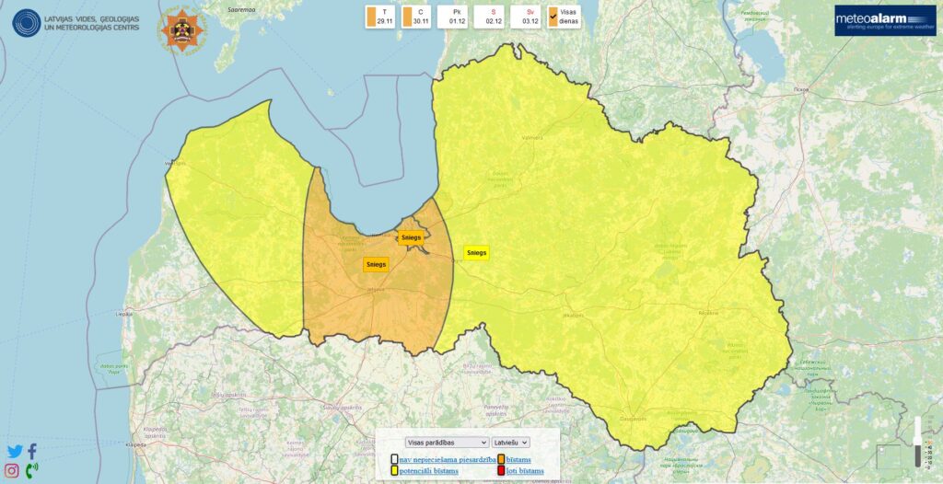943x484 pixels.
Task: Click the vertical scale bar at bottom right
Action: click(917, 442)
